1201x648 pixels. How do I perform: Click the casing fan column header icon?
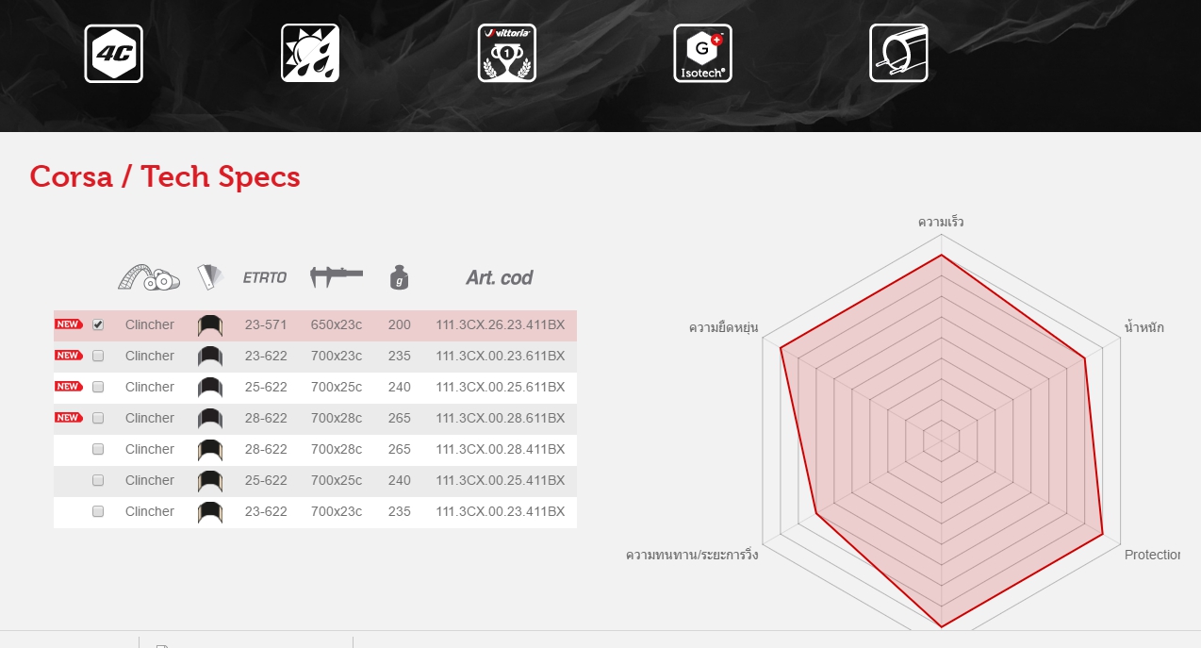(x=210, y=277)
